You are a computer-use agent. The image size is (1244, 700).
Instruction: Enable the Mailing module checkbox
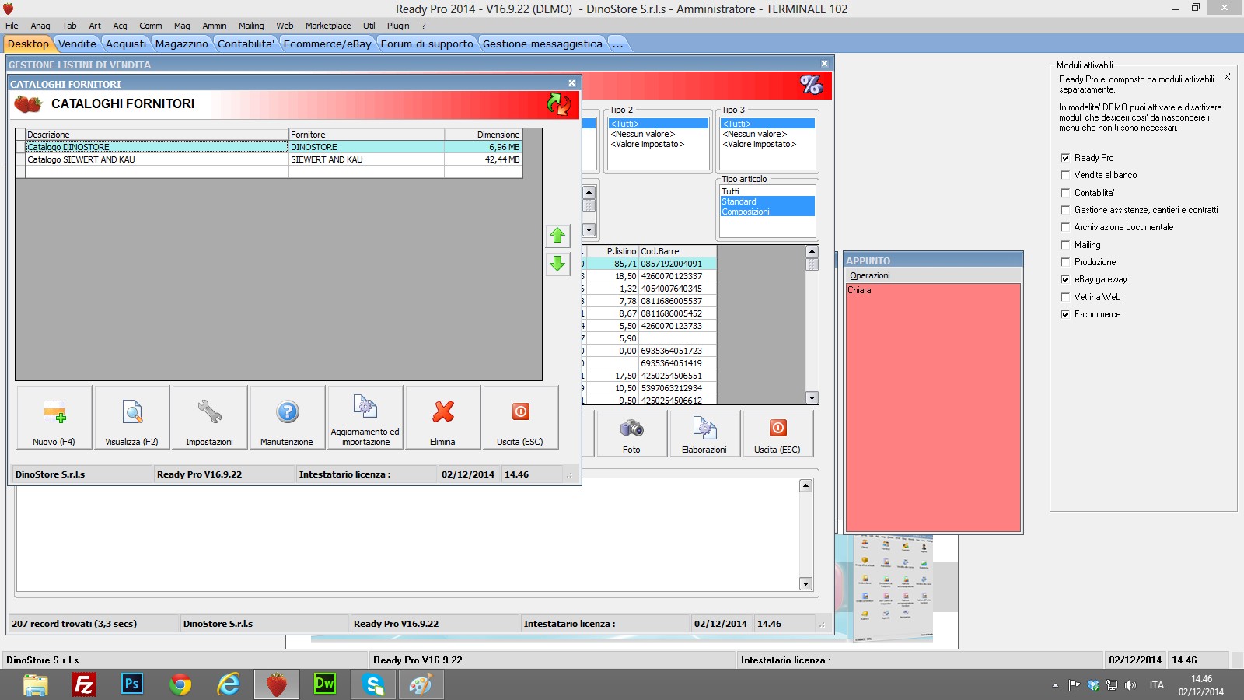(1065, 245)
